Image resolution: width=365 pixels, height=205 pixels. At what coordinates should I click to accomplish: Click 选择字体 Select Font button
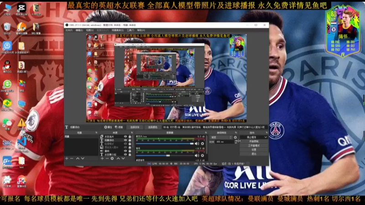pos(135,127)
